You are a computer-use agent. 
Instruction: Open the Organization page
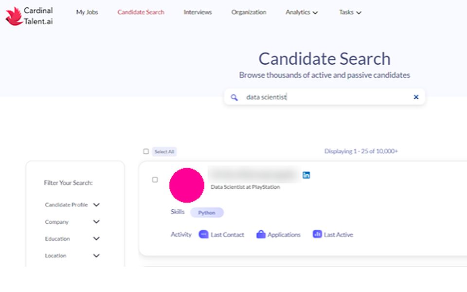tap(249, 12)
